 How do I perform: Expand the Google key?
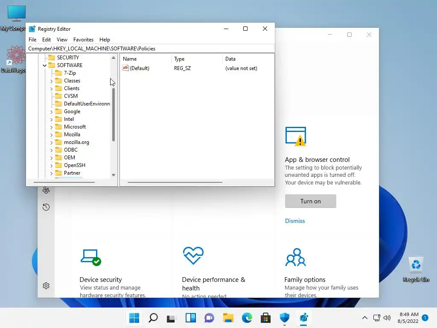coord(51,112)
